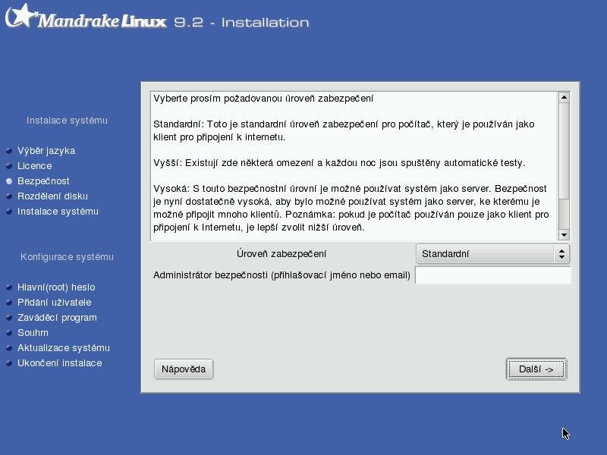
Task: Click the 'Vyberte prosím požadovanou úroveň zabezpečení' text
Action: (263, 99)
